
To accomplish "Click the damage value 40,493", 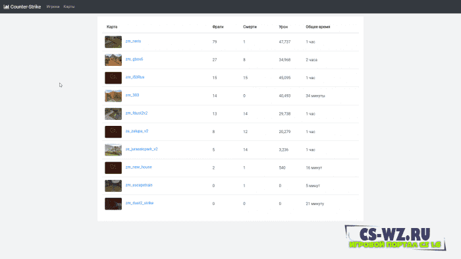I will [x=285, y=96].
